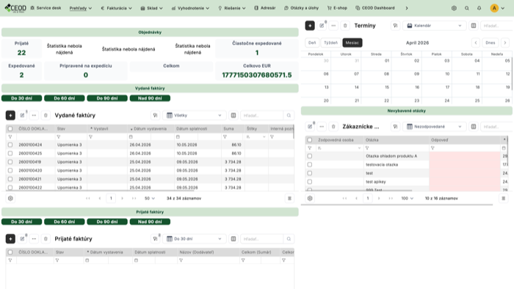Image resolution: width=514 pixels, height=289 pixels.
Task: Edit selected Vydané faktúry record
Action: [x=22, y=115]
